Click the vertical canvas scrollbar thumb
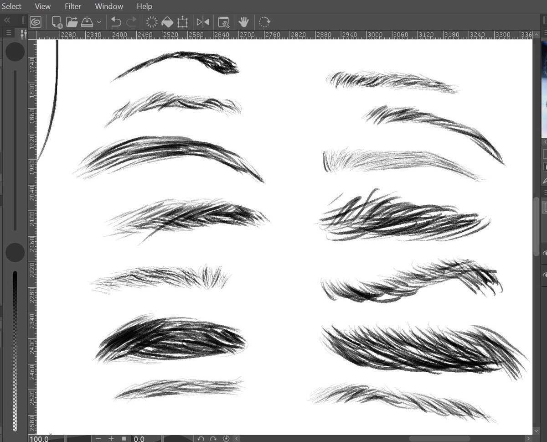The height and width of the screenshot is (442, 547). (537, 227)
